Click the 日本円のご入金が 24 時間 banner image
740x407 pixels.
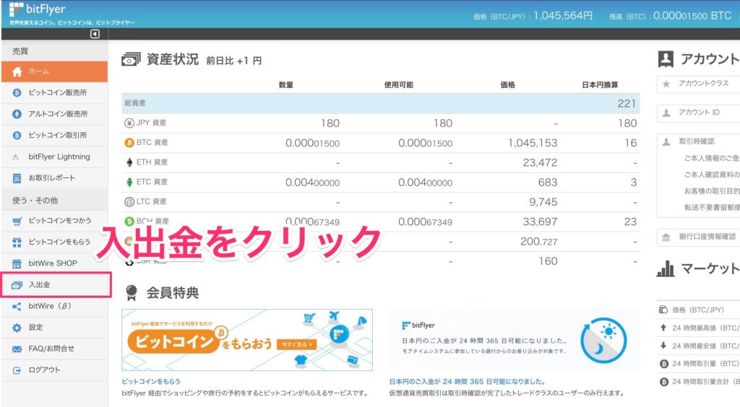(x=514, y=340)
